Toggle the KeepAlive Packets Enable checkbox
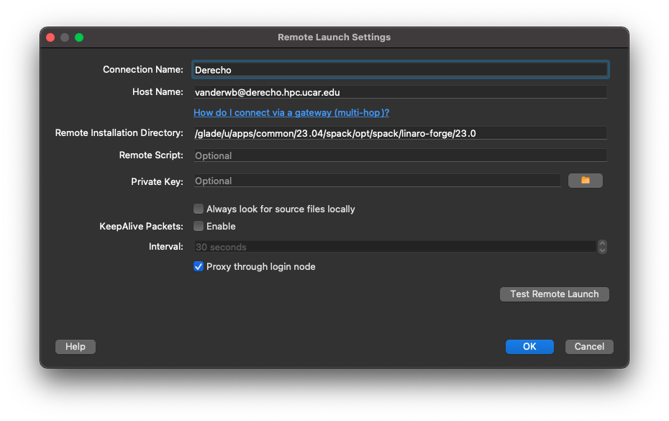 [x=199, y=227]
